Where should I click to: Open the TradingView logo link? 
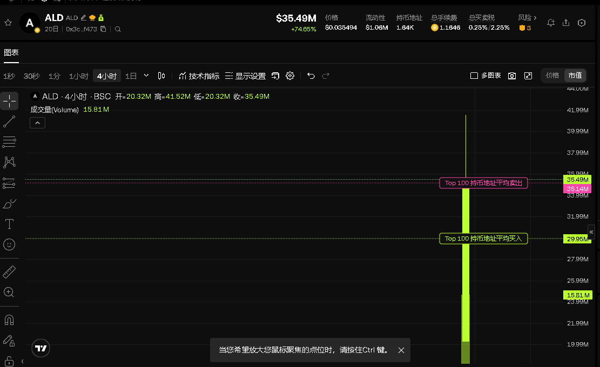[x=41, y=348]
